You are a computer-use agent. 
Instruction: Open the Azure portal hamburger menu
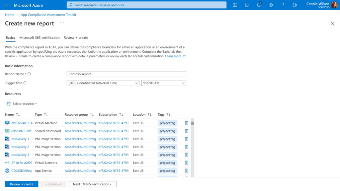6,5
